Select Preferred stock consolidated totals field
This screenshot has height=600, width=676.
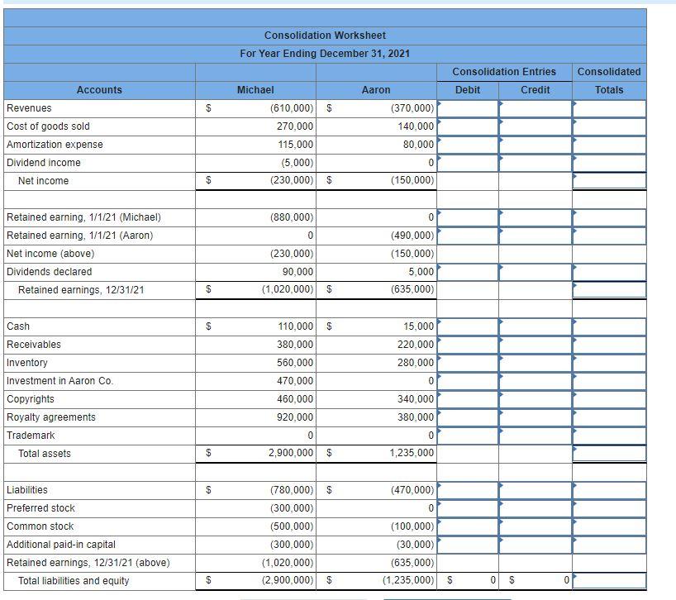pos(609,508)
